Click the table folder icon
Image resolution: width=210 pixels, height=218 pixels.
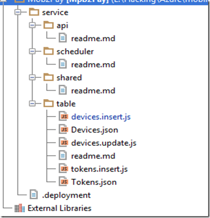coord(49,103)
